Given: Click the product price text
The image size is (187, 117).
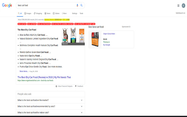Looking at the screenshot, I should (x=105, y=39).
